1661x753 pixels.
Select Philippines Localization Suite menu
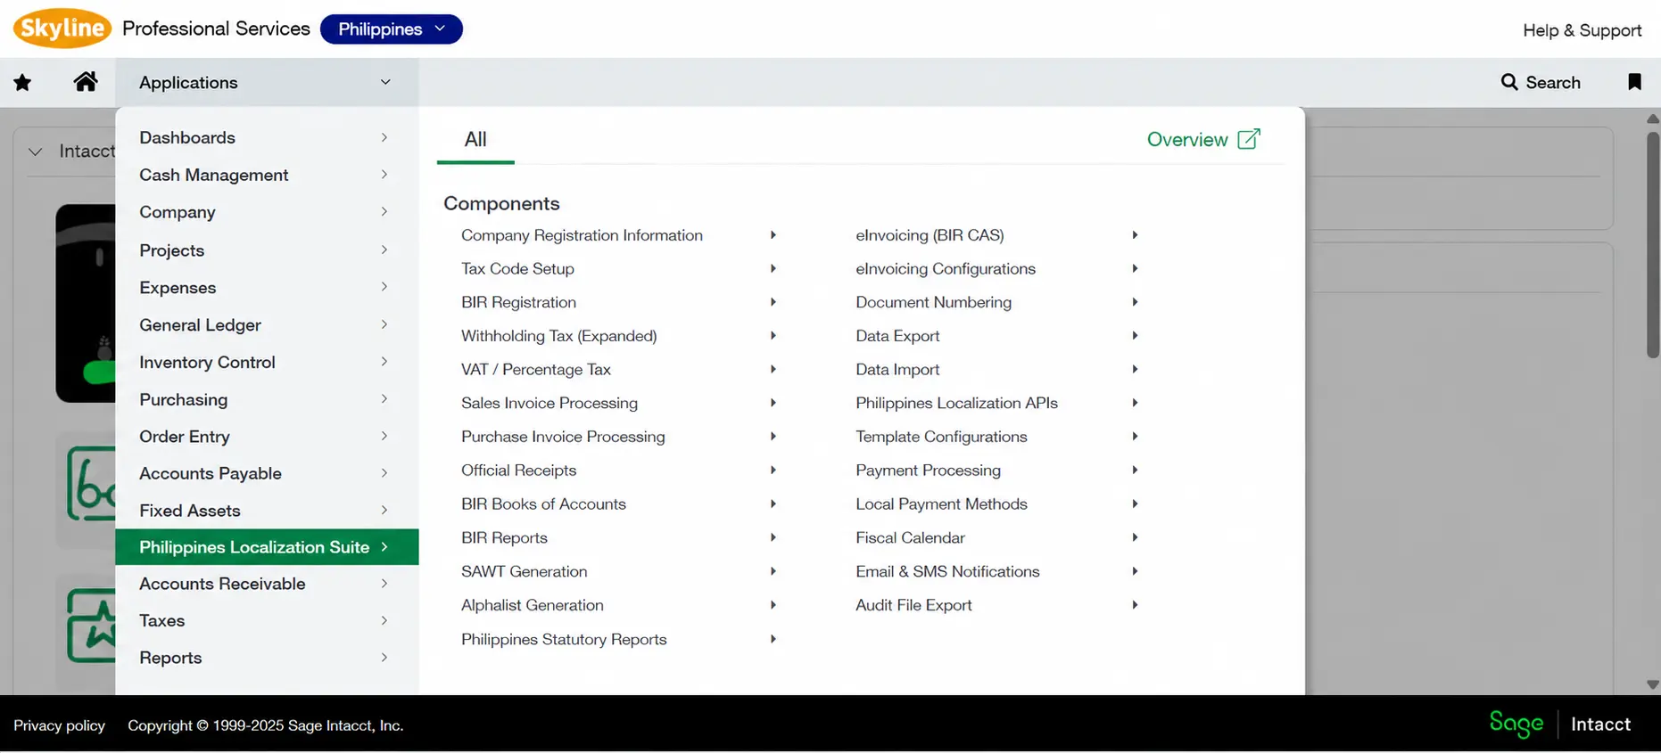tap(267, 547)
